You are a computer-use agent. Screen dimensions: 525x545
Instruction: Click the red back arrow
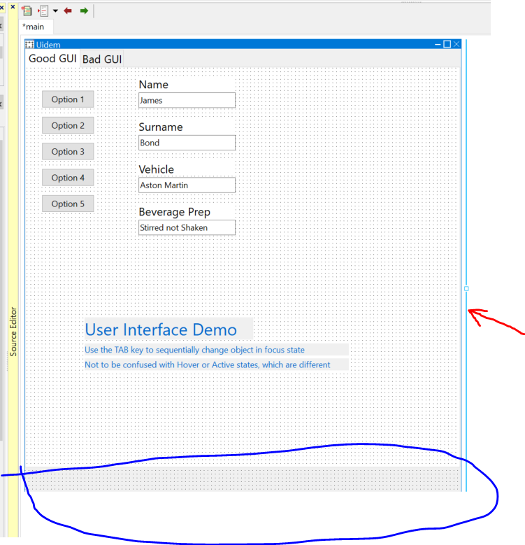(x=68, y=10)
